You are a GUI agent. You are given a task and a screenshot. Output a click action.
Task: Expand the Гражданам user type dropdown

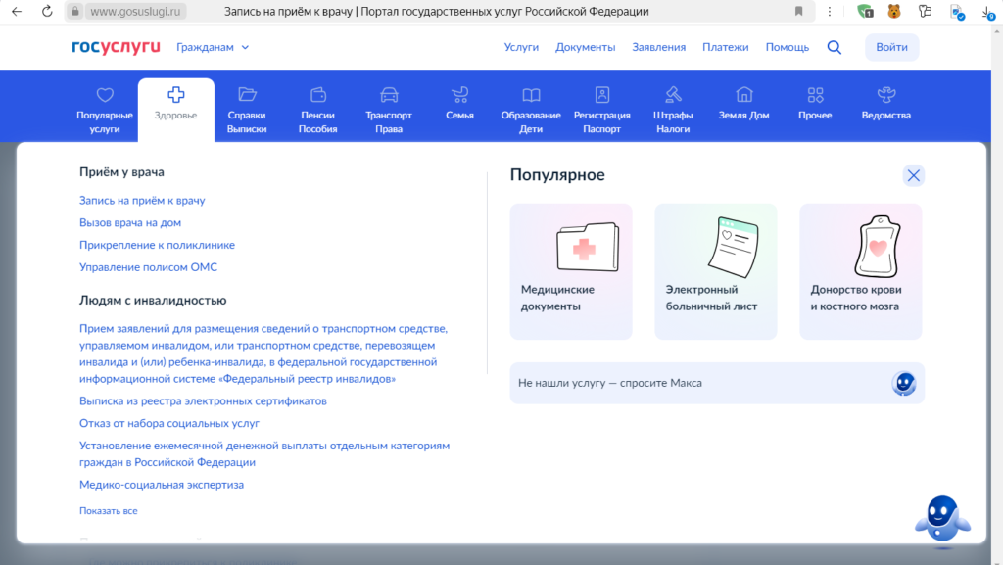click(x=213, y=47)
